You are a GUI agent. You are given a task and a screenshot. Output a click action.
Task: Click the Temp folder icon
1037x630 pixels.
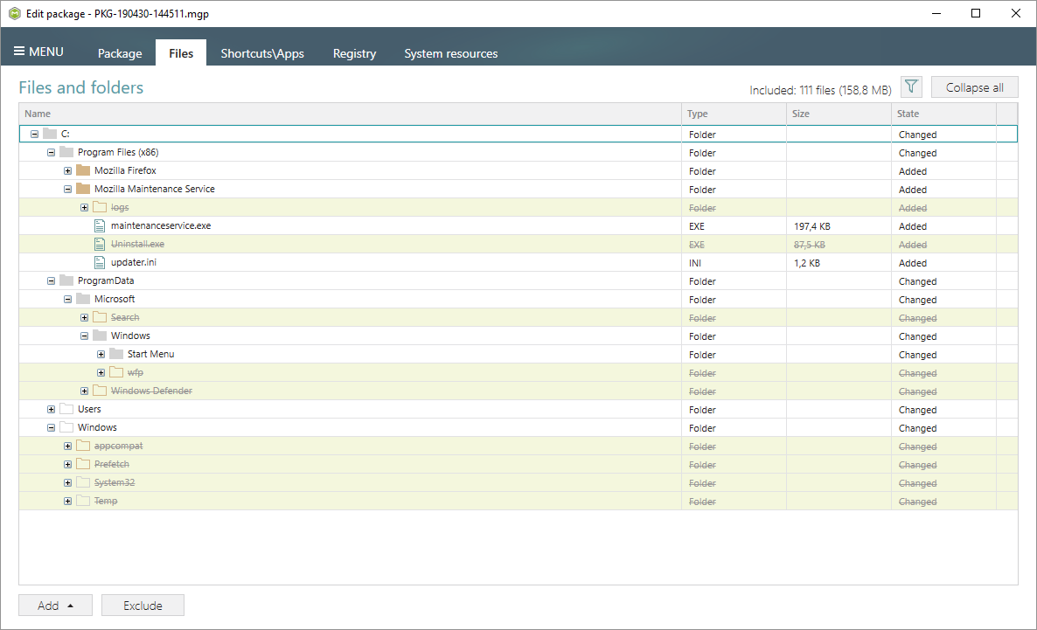point(83,501)
